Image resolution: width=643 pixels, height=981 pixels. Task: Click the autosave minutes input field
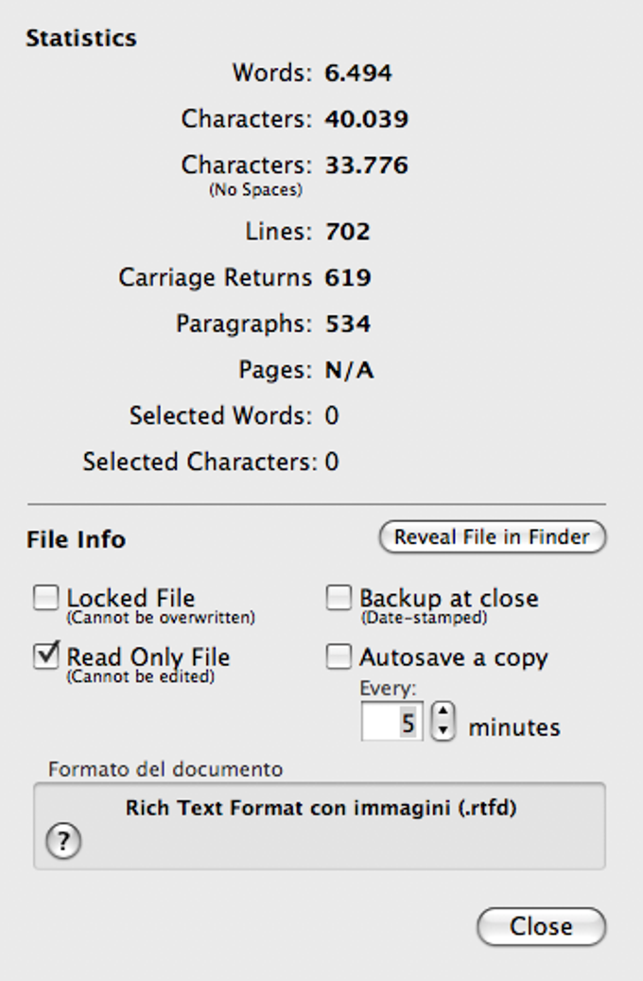pos(392,724)
